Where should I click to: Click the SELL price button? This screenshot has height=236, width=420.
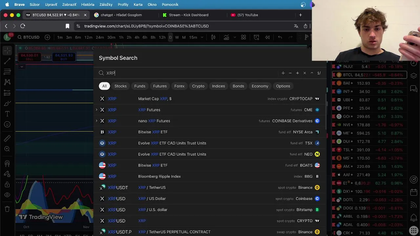(29, 57)
